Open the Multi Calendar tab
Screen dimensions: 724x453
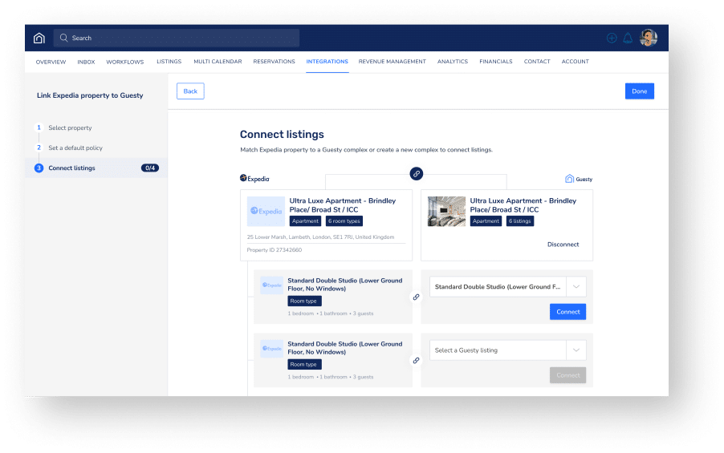218,62
